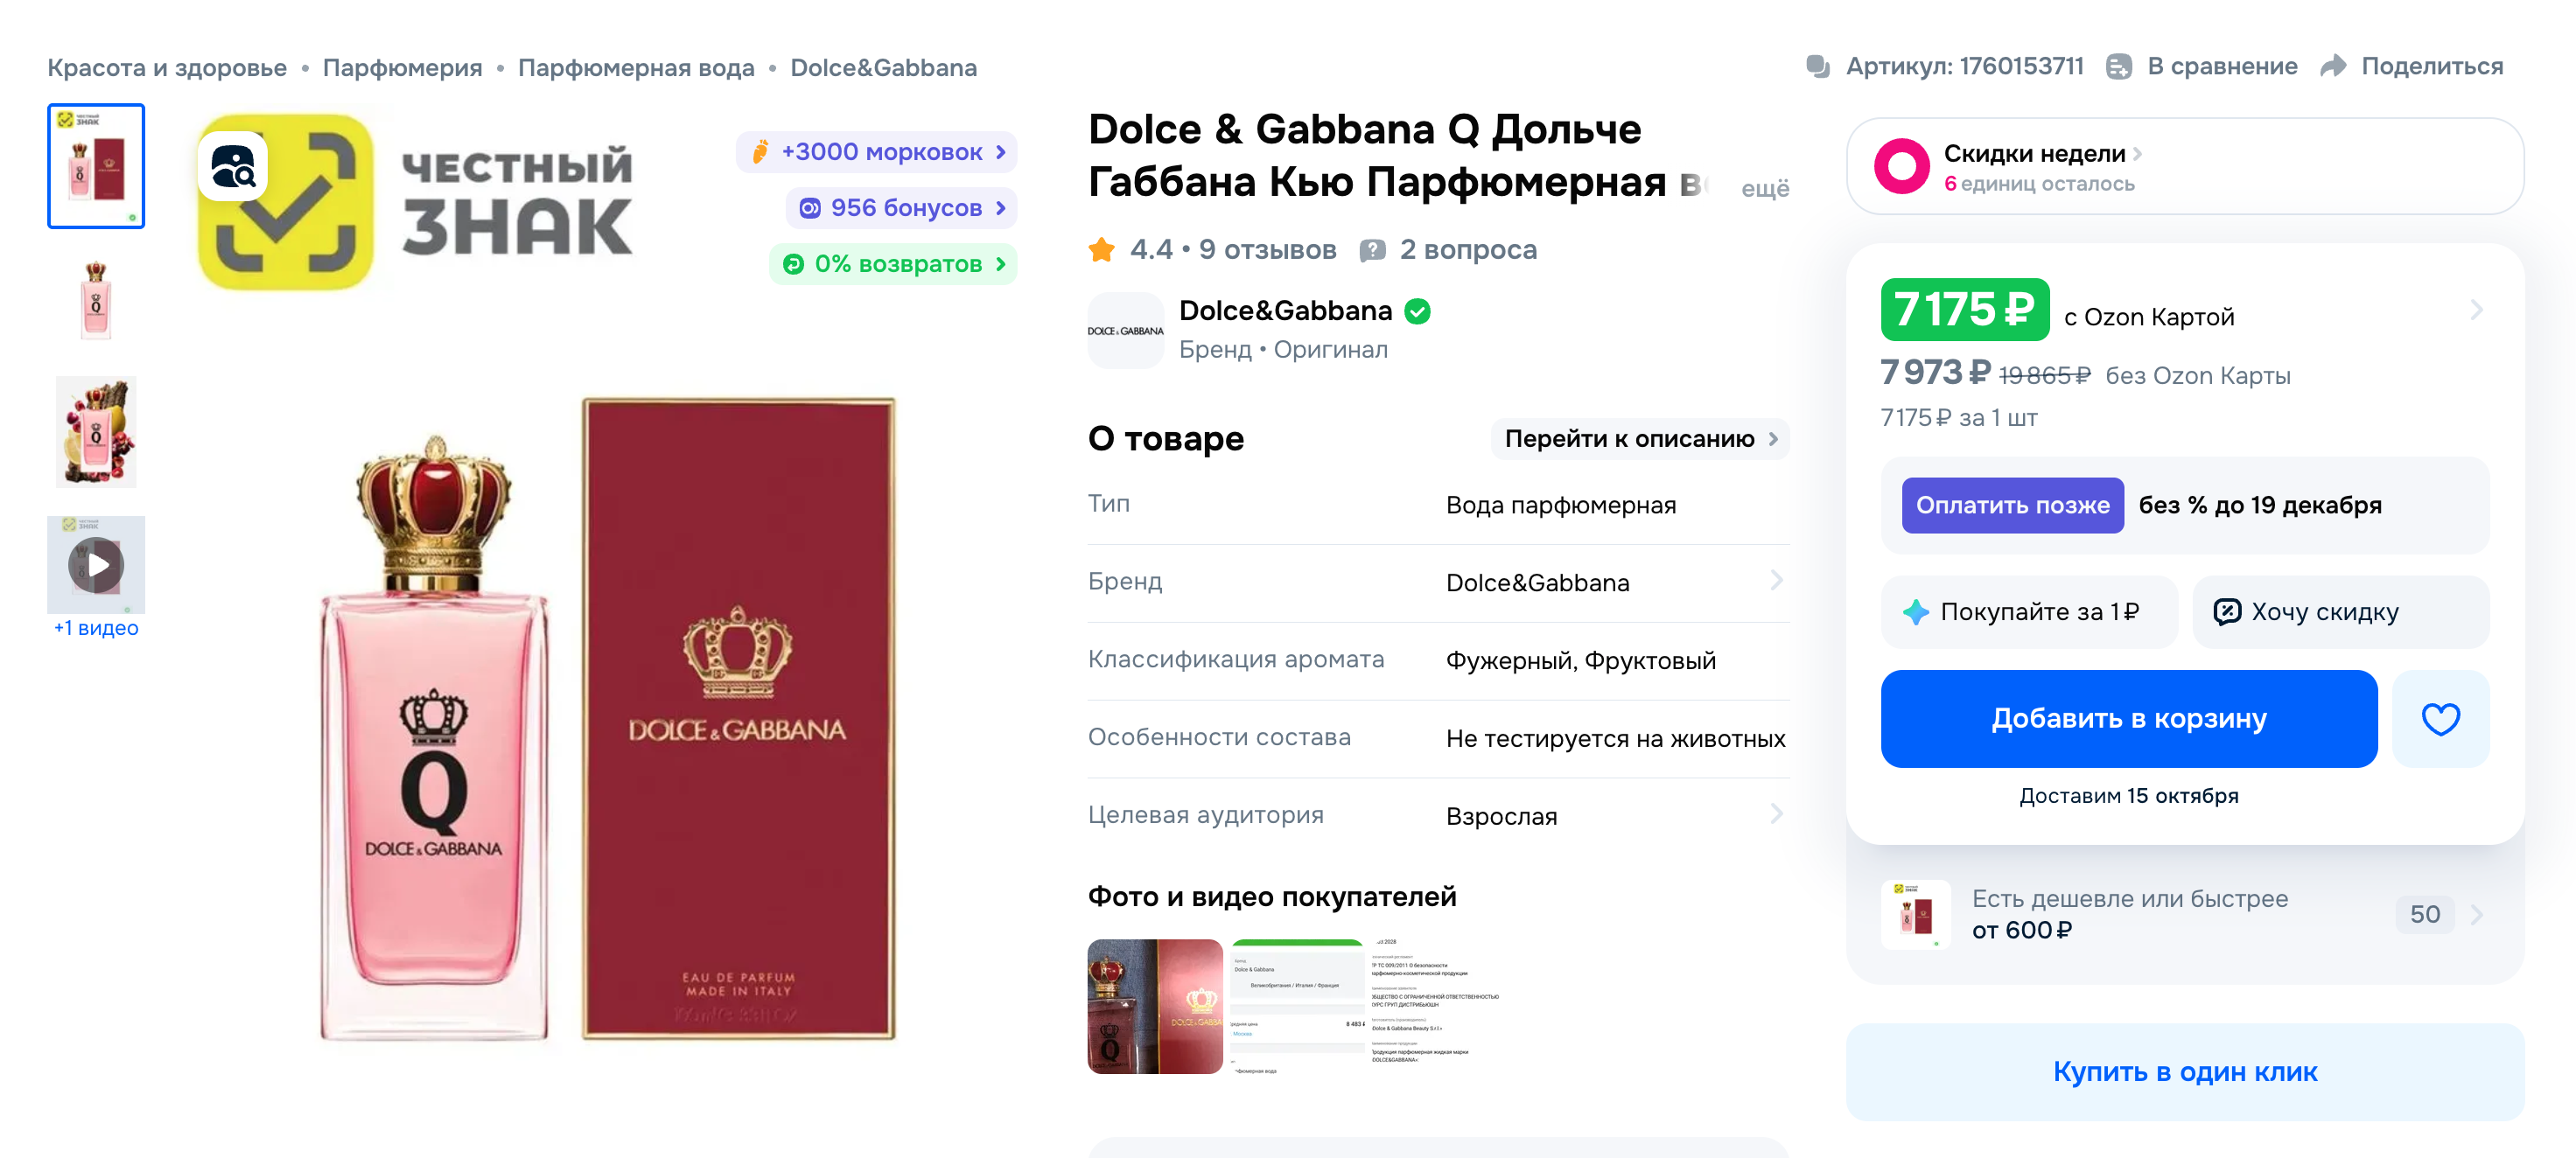
Task: Play the product video thumbnail
Action: tap(96, 565)
